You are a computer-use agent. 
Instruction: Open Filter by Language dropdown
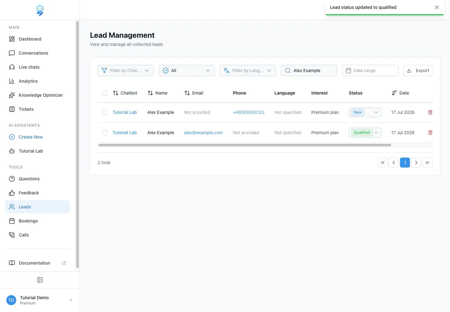pos(248,71)
